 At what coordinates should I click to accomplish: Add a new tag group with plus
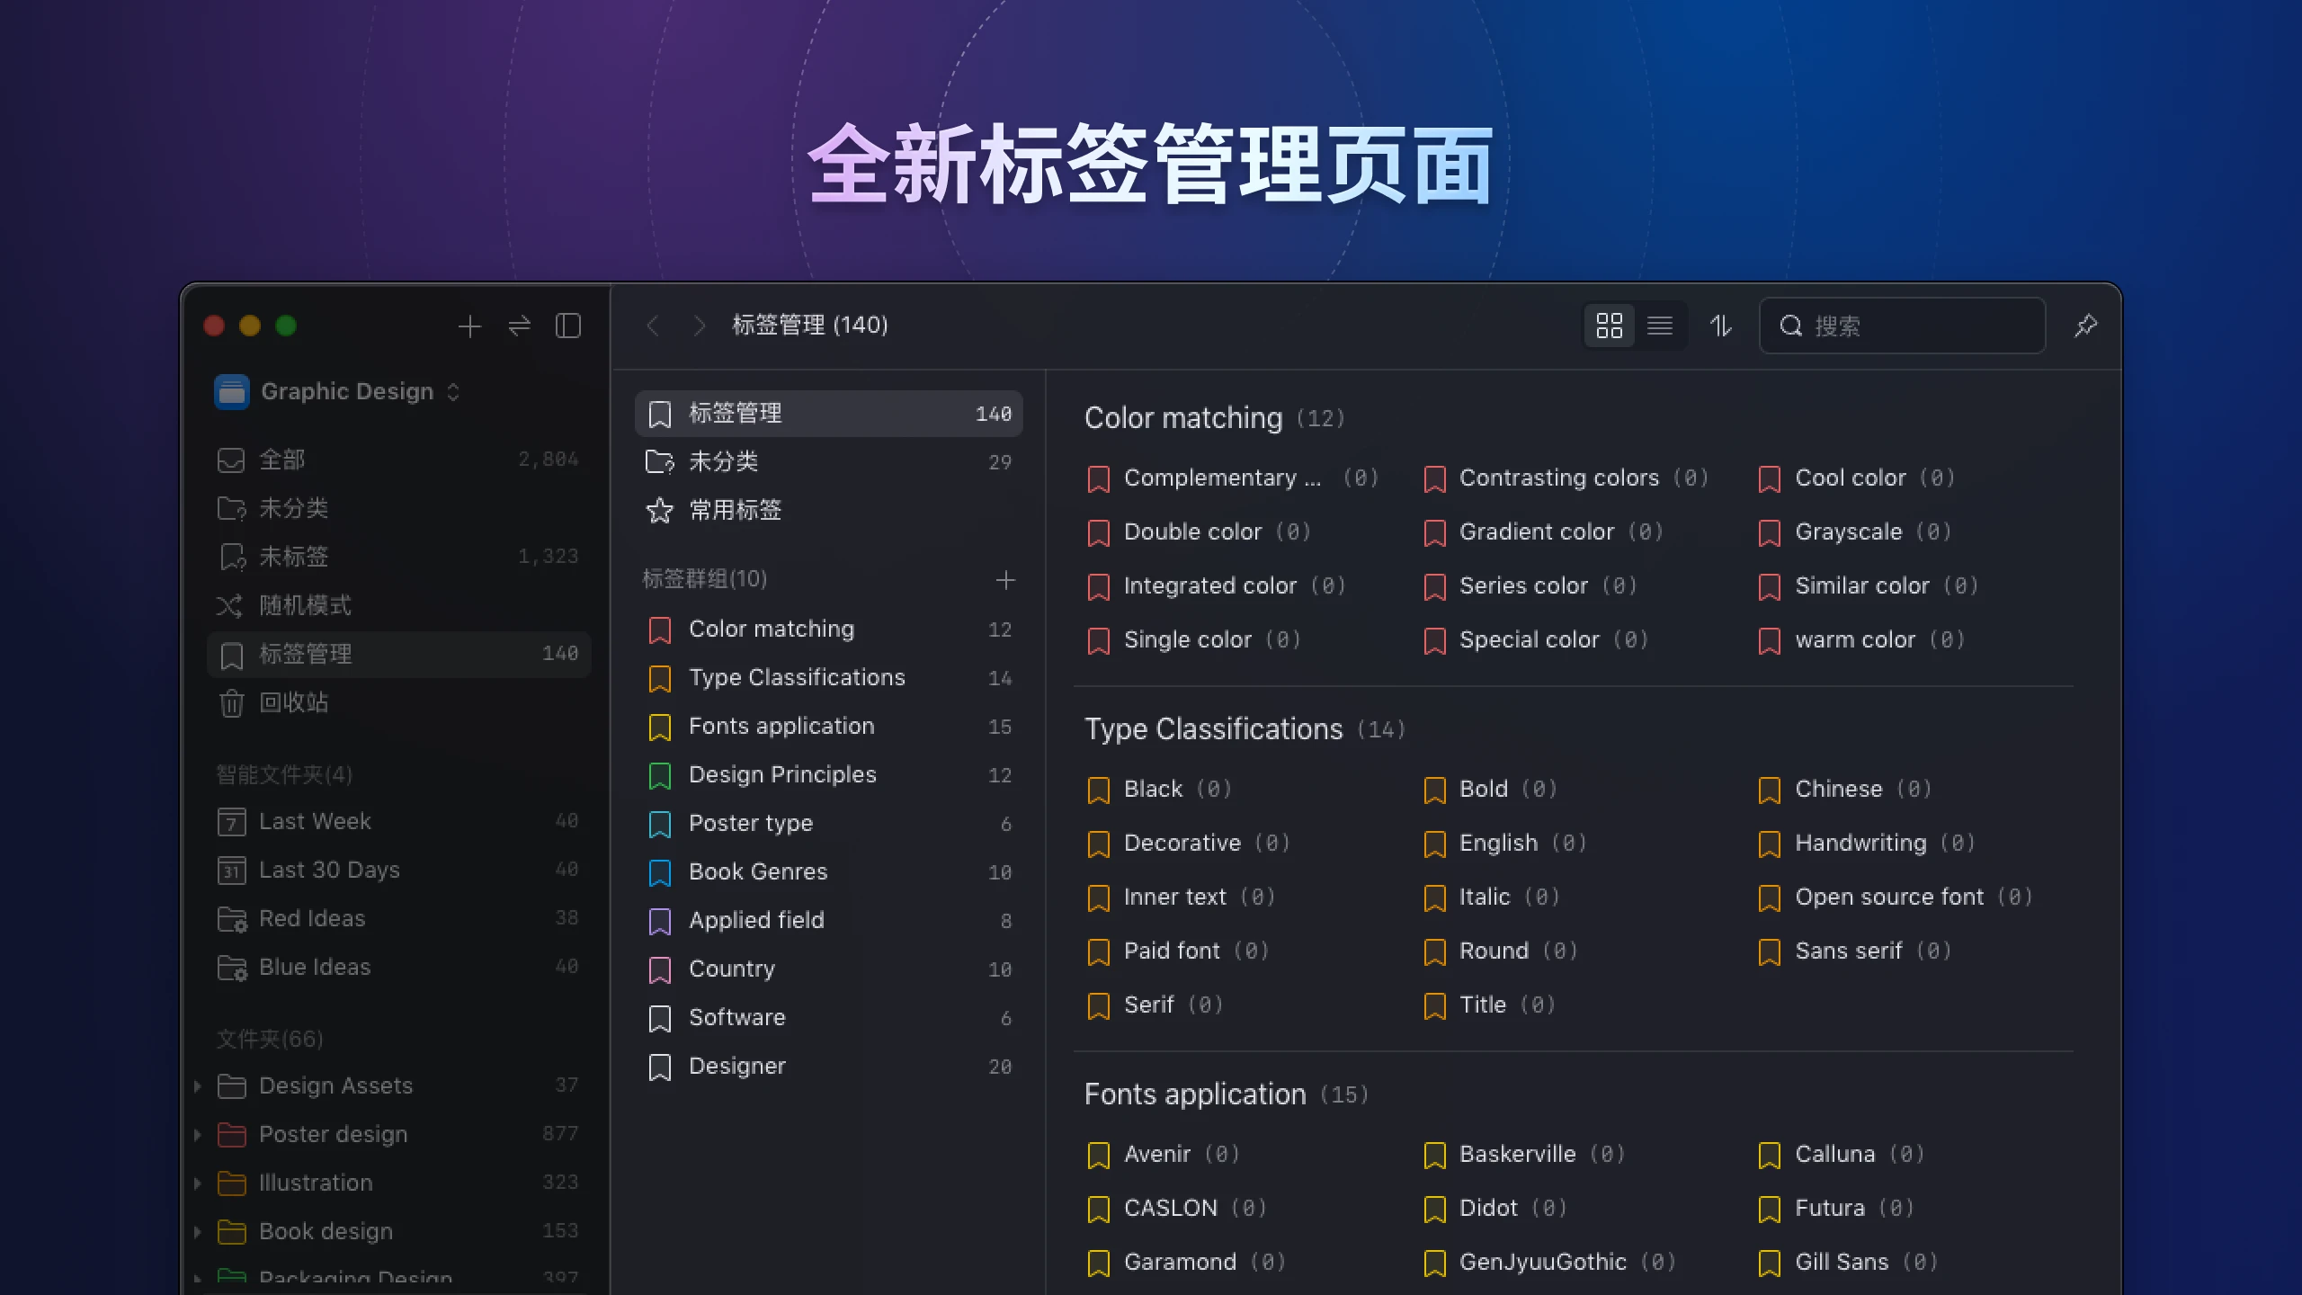coord(1005,580)
